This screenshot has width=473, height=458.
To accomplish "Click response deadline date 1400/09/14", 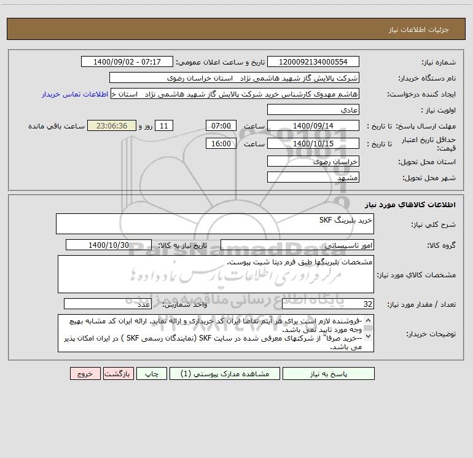I will (x=313, y=125).
